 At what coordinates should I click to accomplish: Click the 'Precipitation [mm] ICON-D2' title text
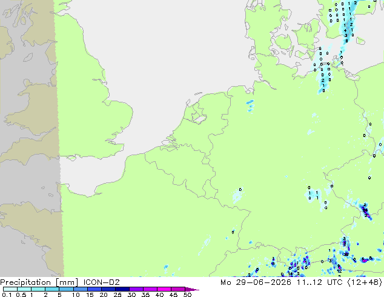pos(60,282)
